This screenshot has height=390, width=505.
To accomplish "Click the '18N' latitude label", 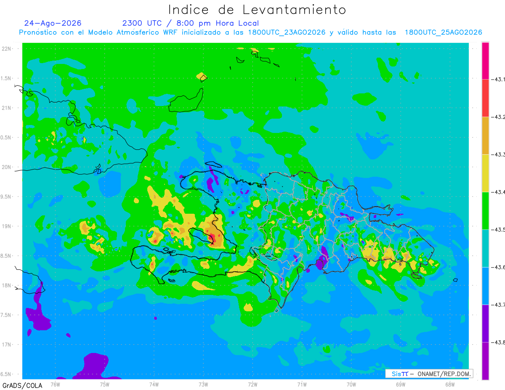I will click(7, 286).
